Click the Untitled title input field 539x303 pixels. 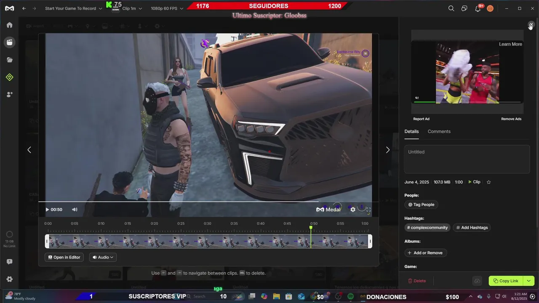pos(467,159)
